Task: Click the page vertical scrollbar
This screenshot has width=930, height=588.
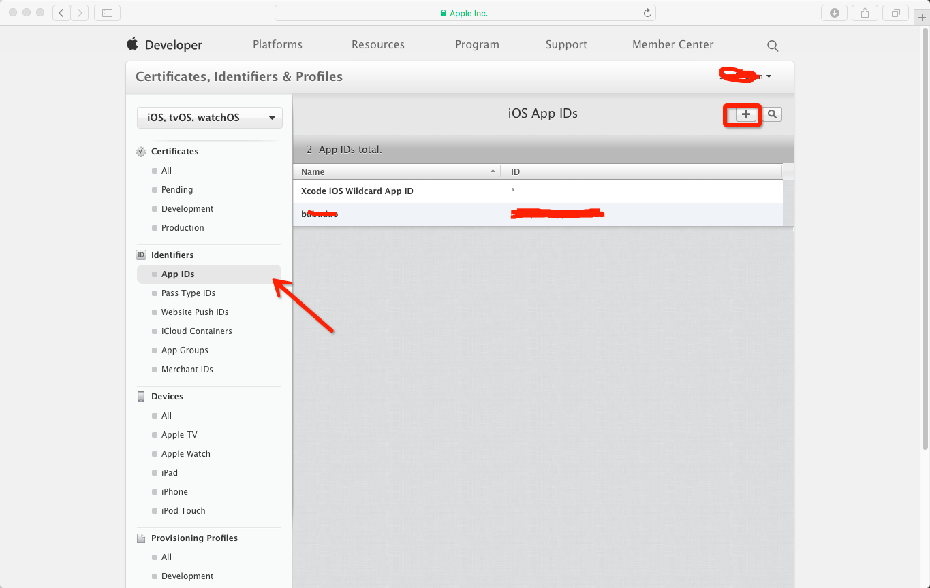Action: 925,240
